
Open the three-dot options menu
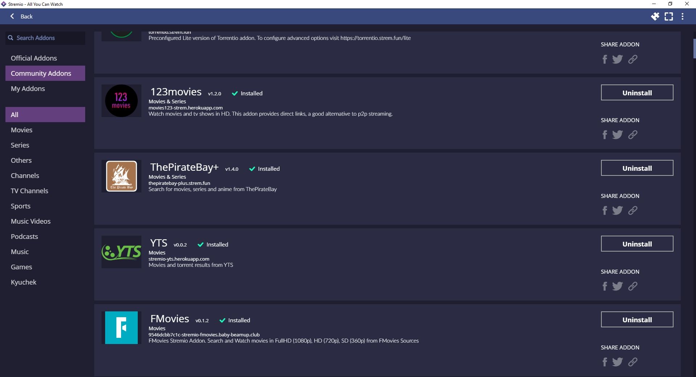pyautogui.click(x=682, y=17)
